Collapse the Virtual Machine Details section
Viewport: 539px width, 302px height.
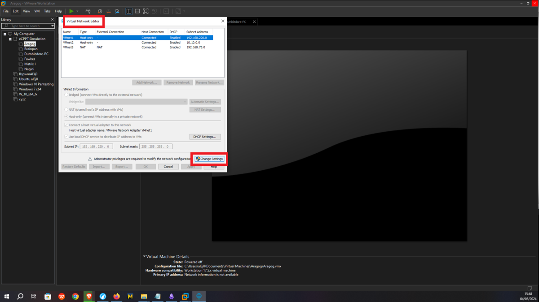pos(144,257)
